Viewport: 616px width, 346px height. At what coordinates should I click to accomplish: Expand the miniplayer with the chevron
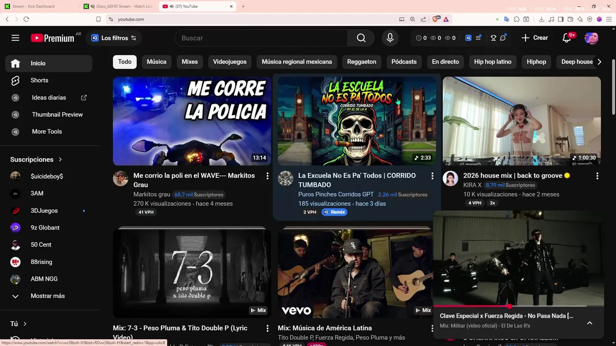tap(590, 323)
